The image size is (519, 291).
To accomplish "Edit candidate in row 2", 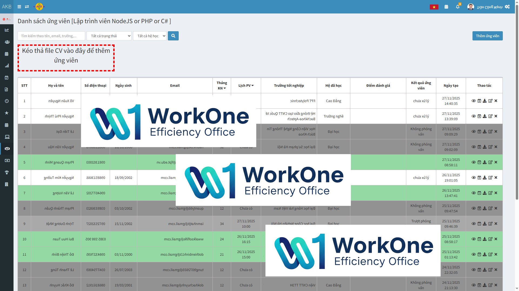I will pos(490,116).
